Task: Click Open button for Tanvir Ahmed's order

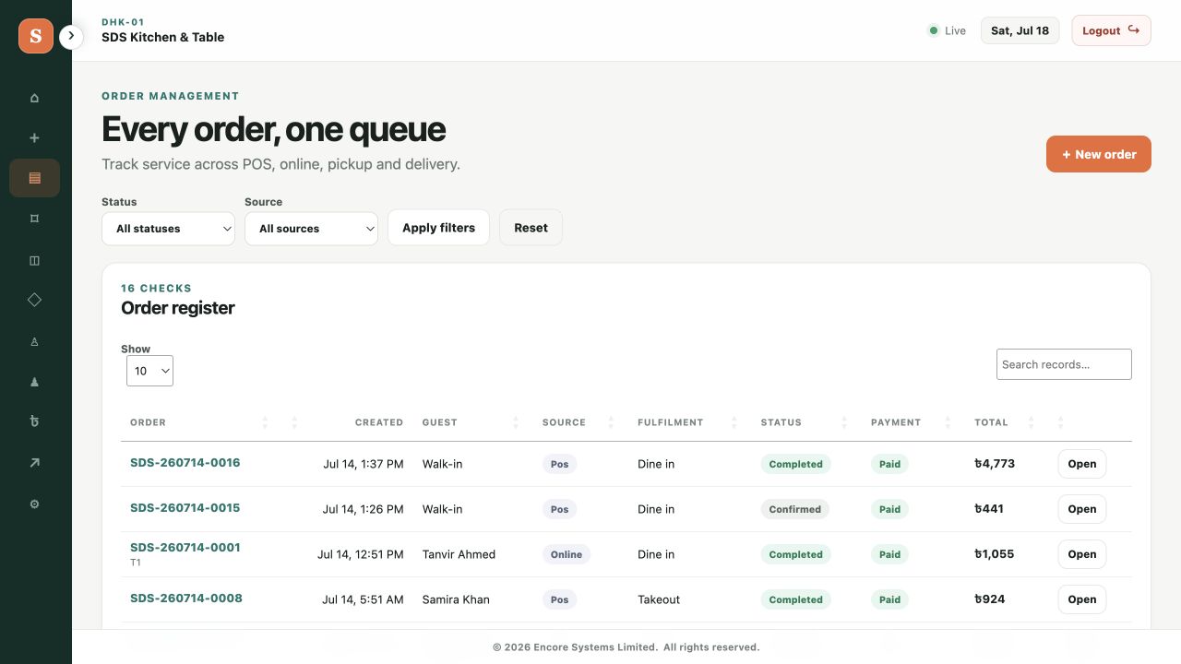Action: point(1082,554)
